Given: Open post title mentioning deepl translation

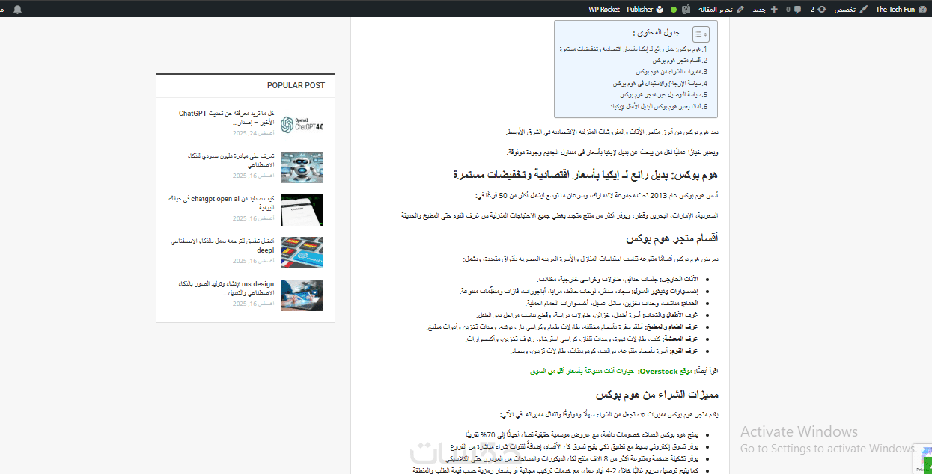Looking at the screenshot, I should [x=223, y=246].
